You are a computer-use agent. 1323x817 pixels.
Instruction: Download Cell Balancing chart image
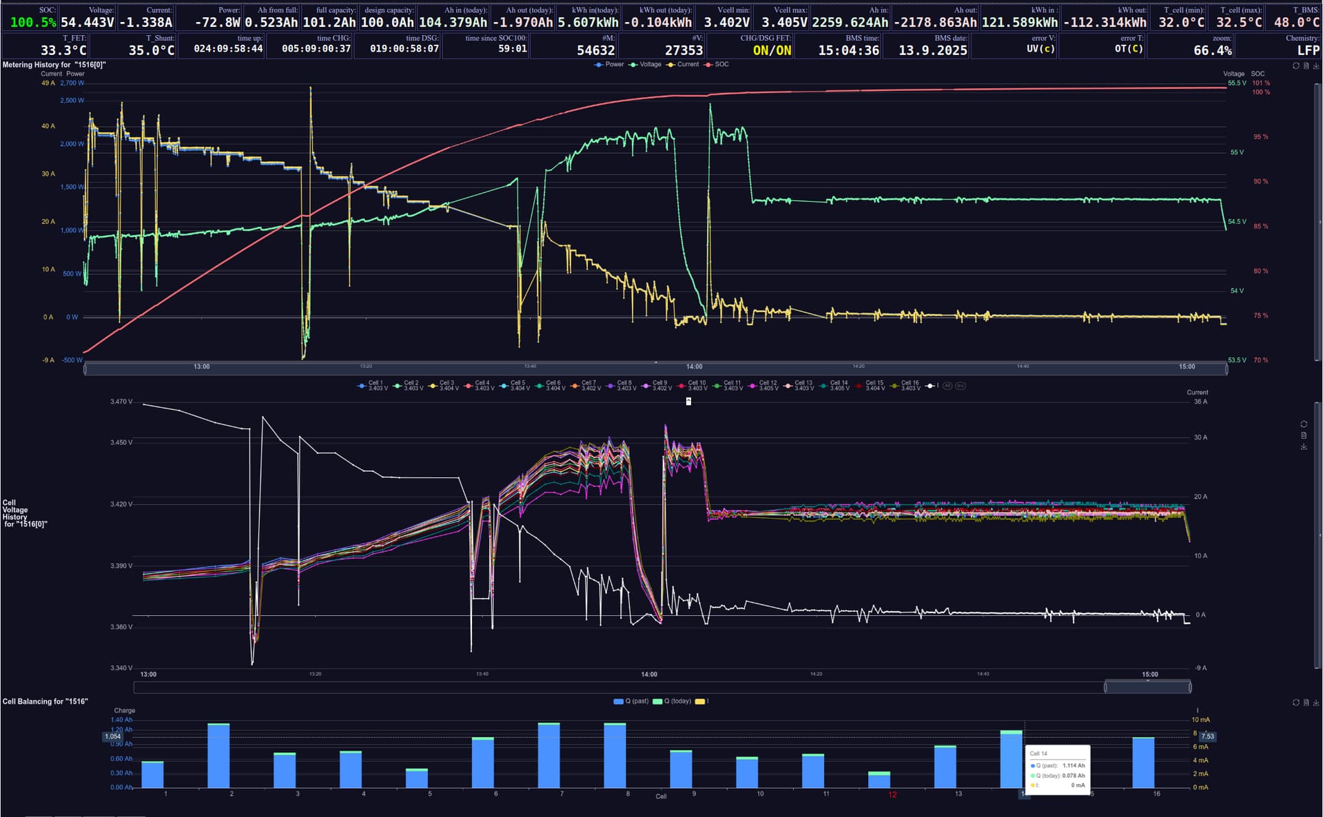click(1316, 703)
